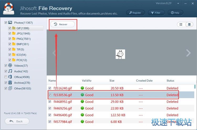The width and height of the screenshot is (197, 130).
Task: Minimize the File Recovery window
Action: (x=185, y=3)
